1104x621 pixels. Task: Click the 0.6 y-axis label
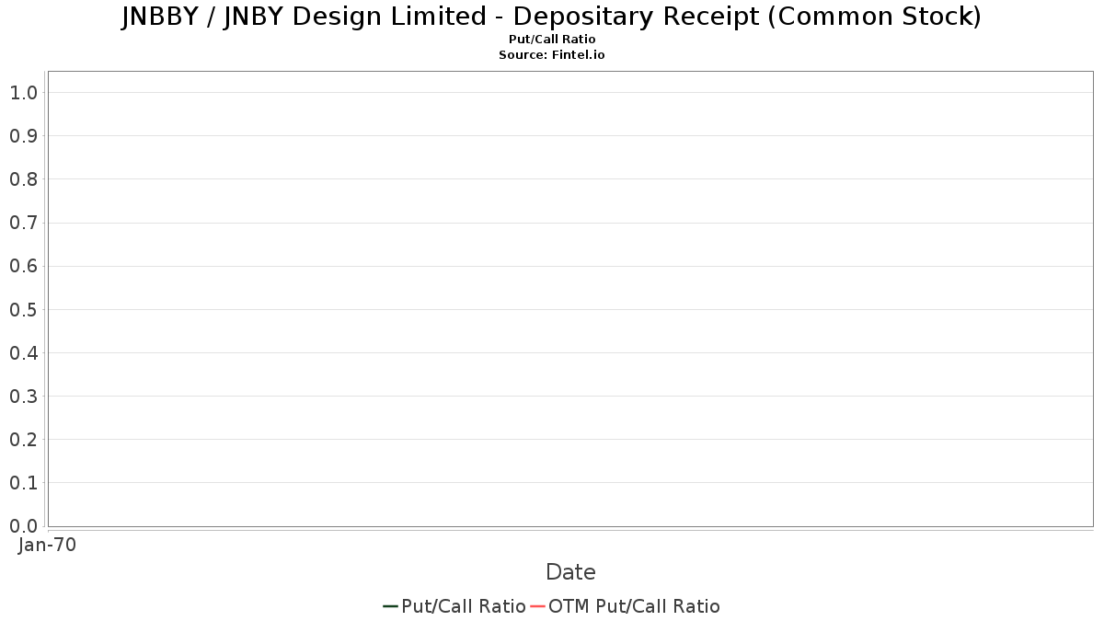tap(23, 266)
